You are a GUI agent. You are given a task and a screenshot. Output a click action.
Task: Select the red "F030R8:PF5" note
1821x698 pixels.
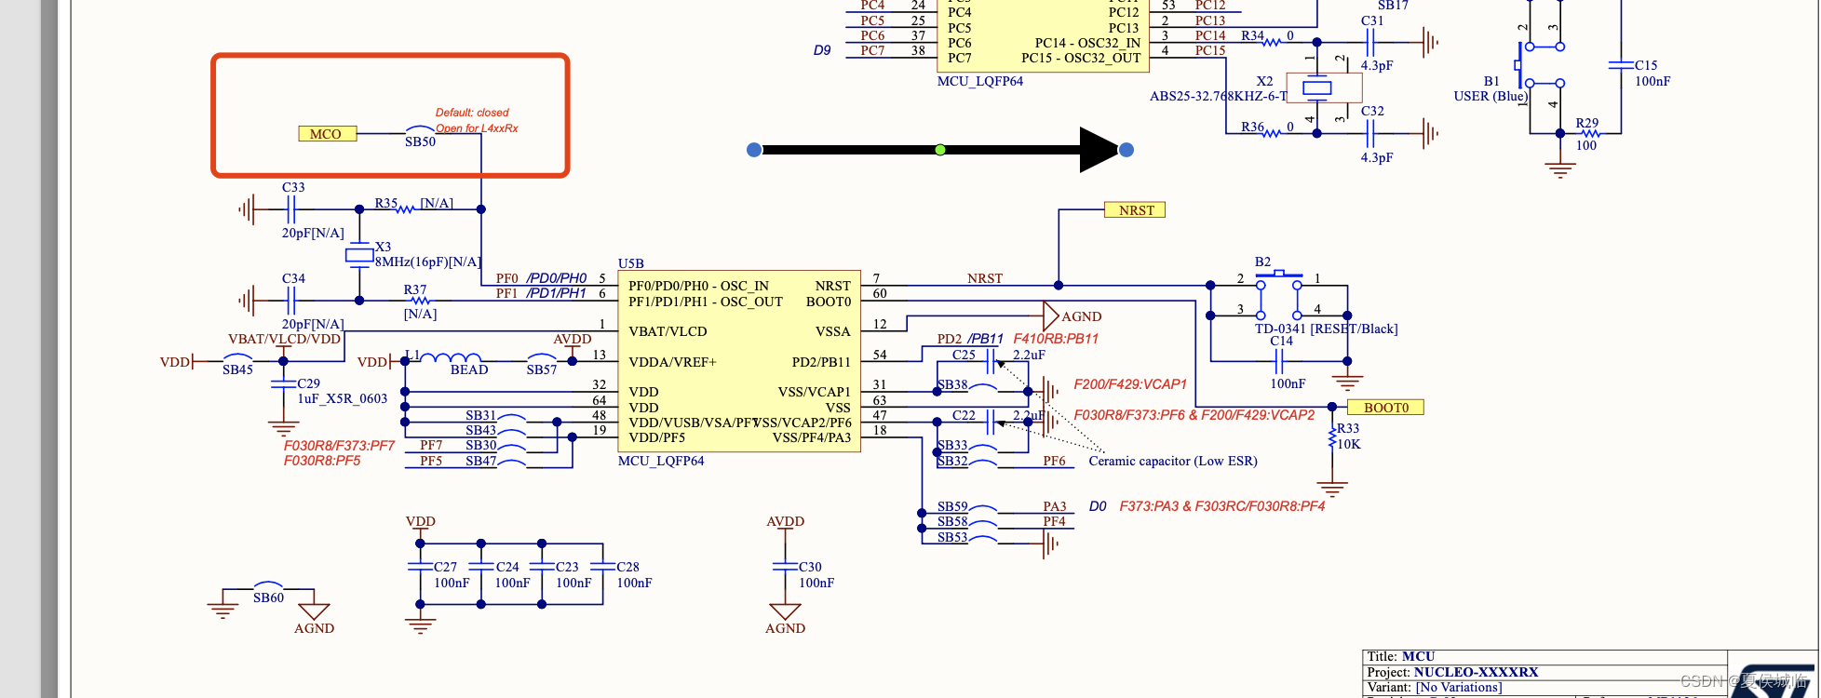click(x=322, y=461)
